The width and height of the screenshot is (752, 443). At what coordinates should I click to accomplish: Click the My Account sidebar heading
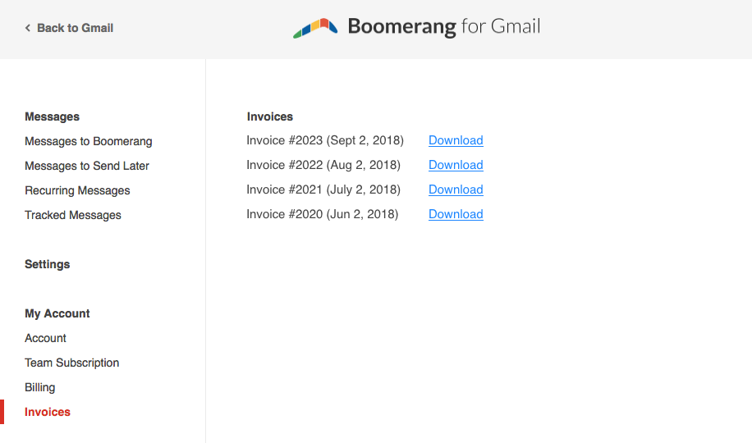[57, 313]
